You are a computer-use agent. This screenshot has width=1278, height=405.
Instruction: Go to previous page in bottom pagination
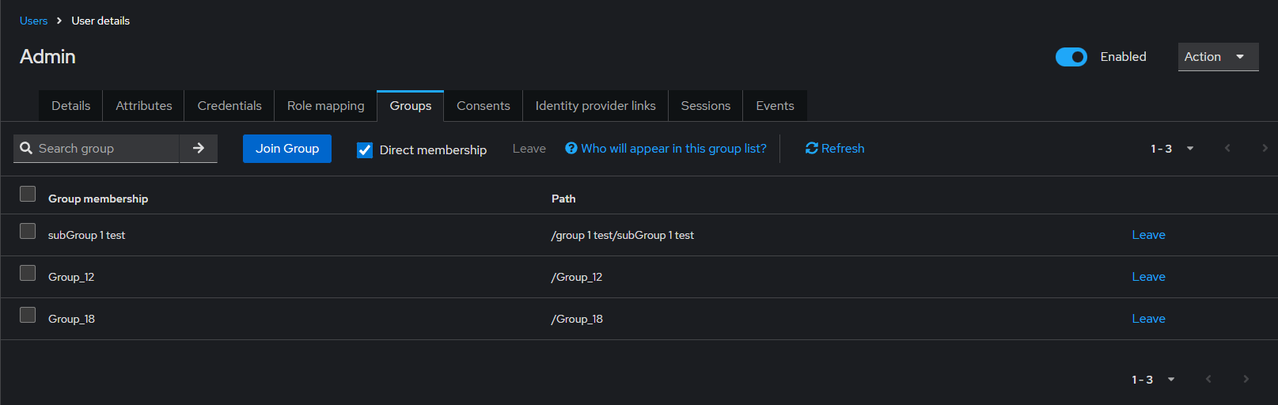click(1208, 379)
